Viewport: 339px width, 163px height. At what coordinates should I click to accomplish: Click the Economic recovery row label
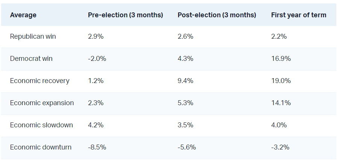click(x=39, y=81)
